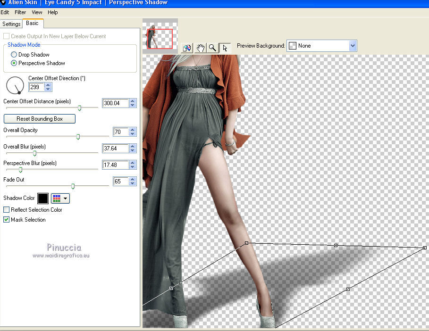Switch to the Settings tab
This screenshot has height=331, width=429.
(x=11, y=24)
